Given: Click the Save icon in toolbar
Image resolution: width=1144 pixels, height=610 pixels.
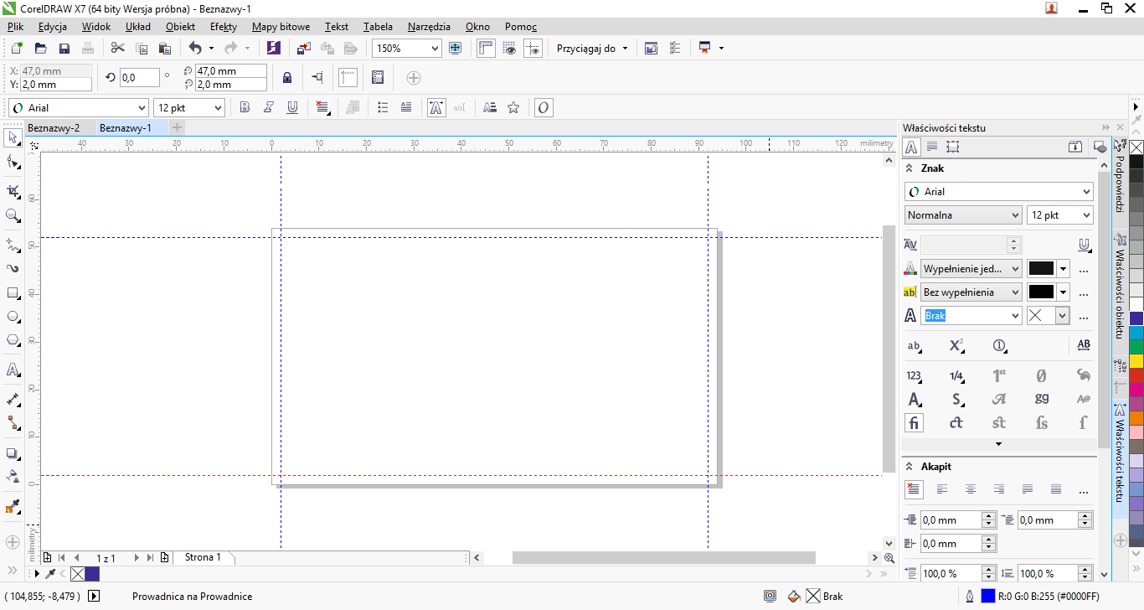Looking at the screenshot, I should (x=64, y=49).
